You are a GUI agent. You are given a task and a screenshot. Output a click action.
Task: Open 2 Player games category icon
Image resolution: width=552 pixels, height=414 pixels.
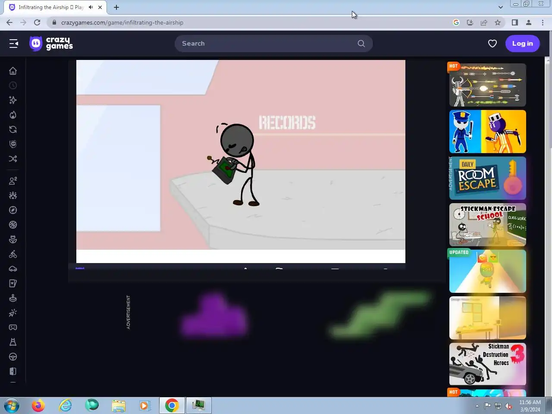(x=13, y=181)
